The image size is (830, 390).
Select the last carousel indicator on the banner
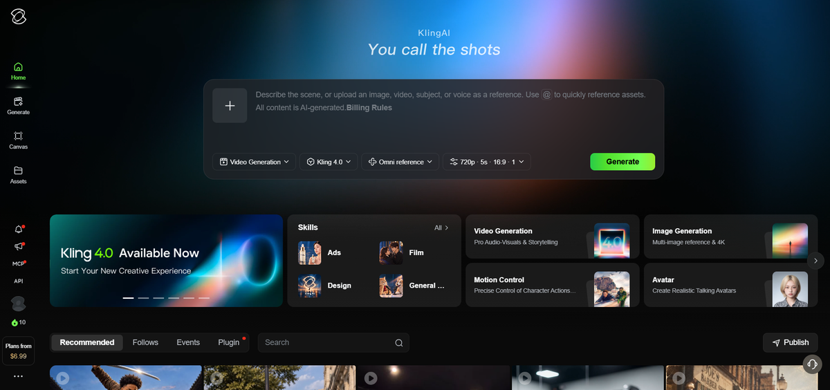click(x=204, y=298)
